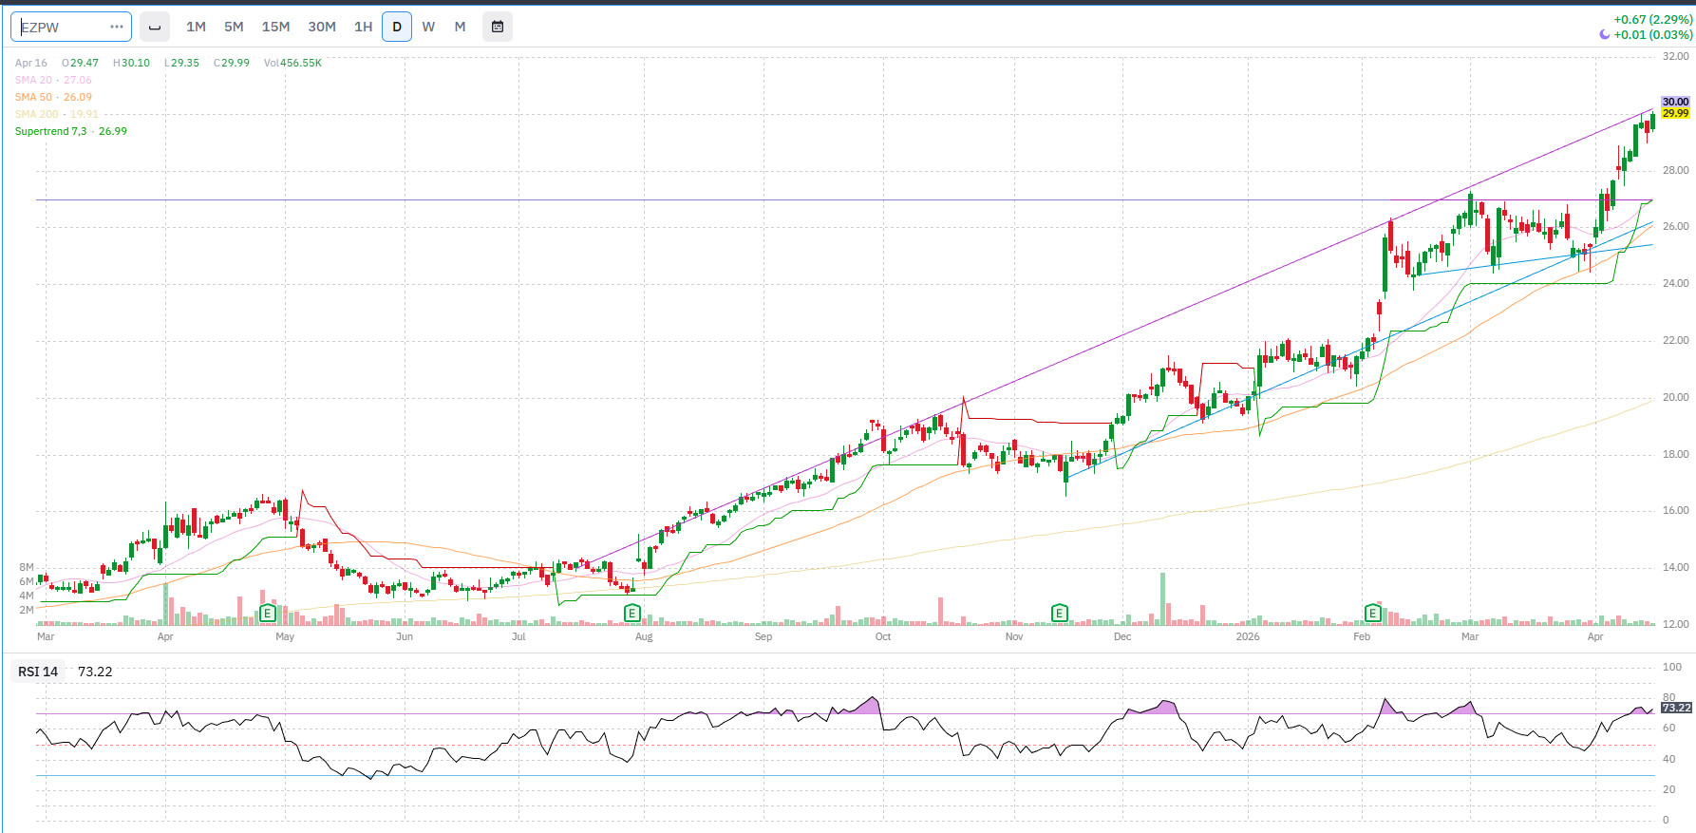Open the RSI 14 indicator label

pyautogui.click(x=38, y=672)
